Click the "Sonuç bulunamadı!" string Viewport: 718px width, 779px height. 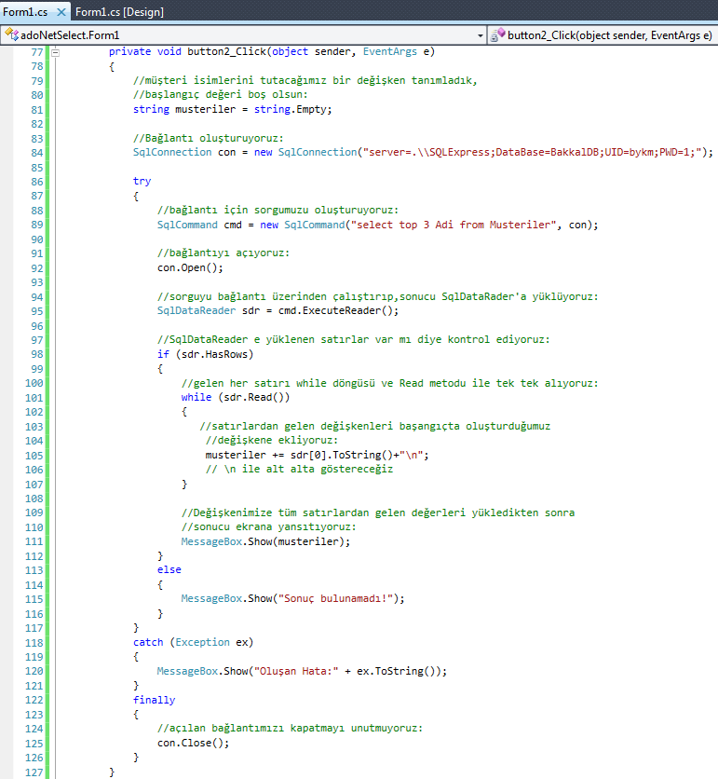(x=335, y=598)
